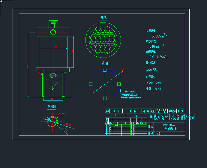Click the left foundation anchor square

[x=91, y=84]
